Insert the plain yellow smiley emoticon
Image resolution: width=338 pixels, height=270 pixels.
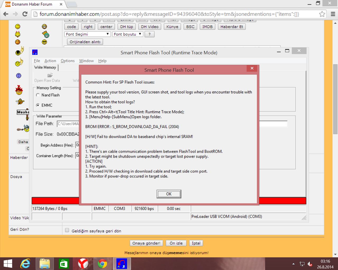pos(18,27)
